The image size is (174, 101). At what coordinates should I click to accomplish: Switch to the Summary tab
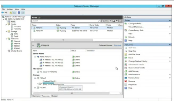[x=36, y=96]
